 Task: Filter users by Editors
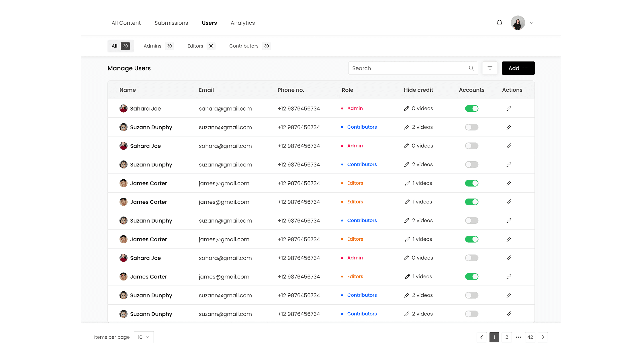[201, 46]
